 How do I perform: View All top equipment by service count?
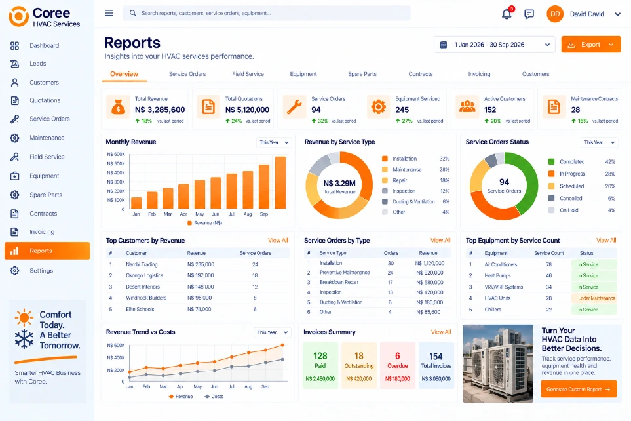click(x=606, y=241)
